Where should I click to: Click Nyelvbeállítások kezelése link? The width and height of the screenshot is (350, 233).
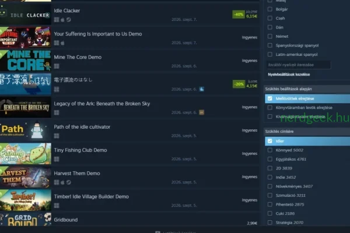[x=289, y=75]
